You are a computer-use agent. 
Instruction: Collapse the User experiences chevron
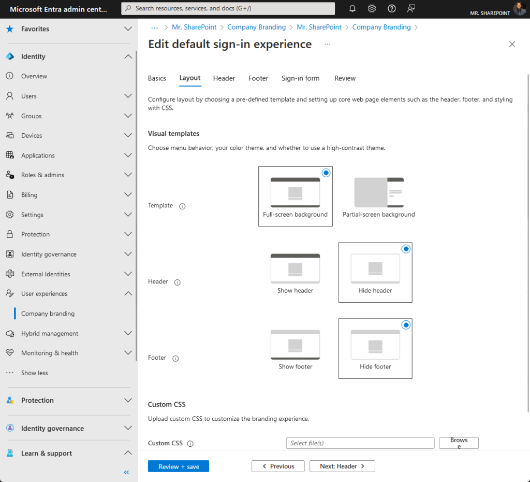pyautogui.click(x=128, y=293)
